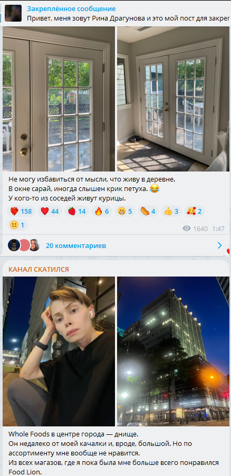Click the hot dog reaction with 4

[148, 211]
